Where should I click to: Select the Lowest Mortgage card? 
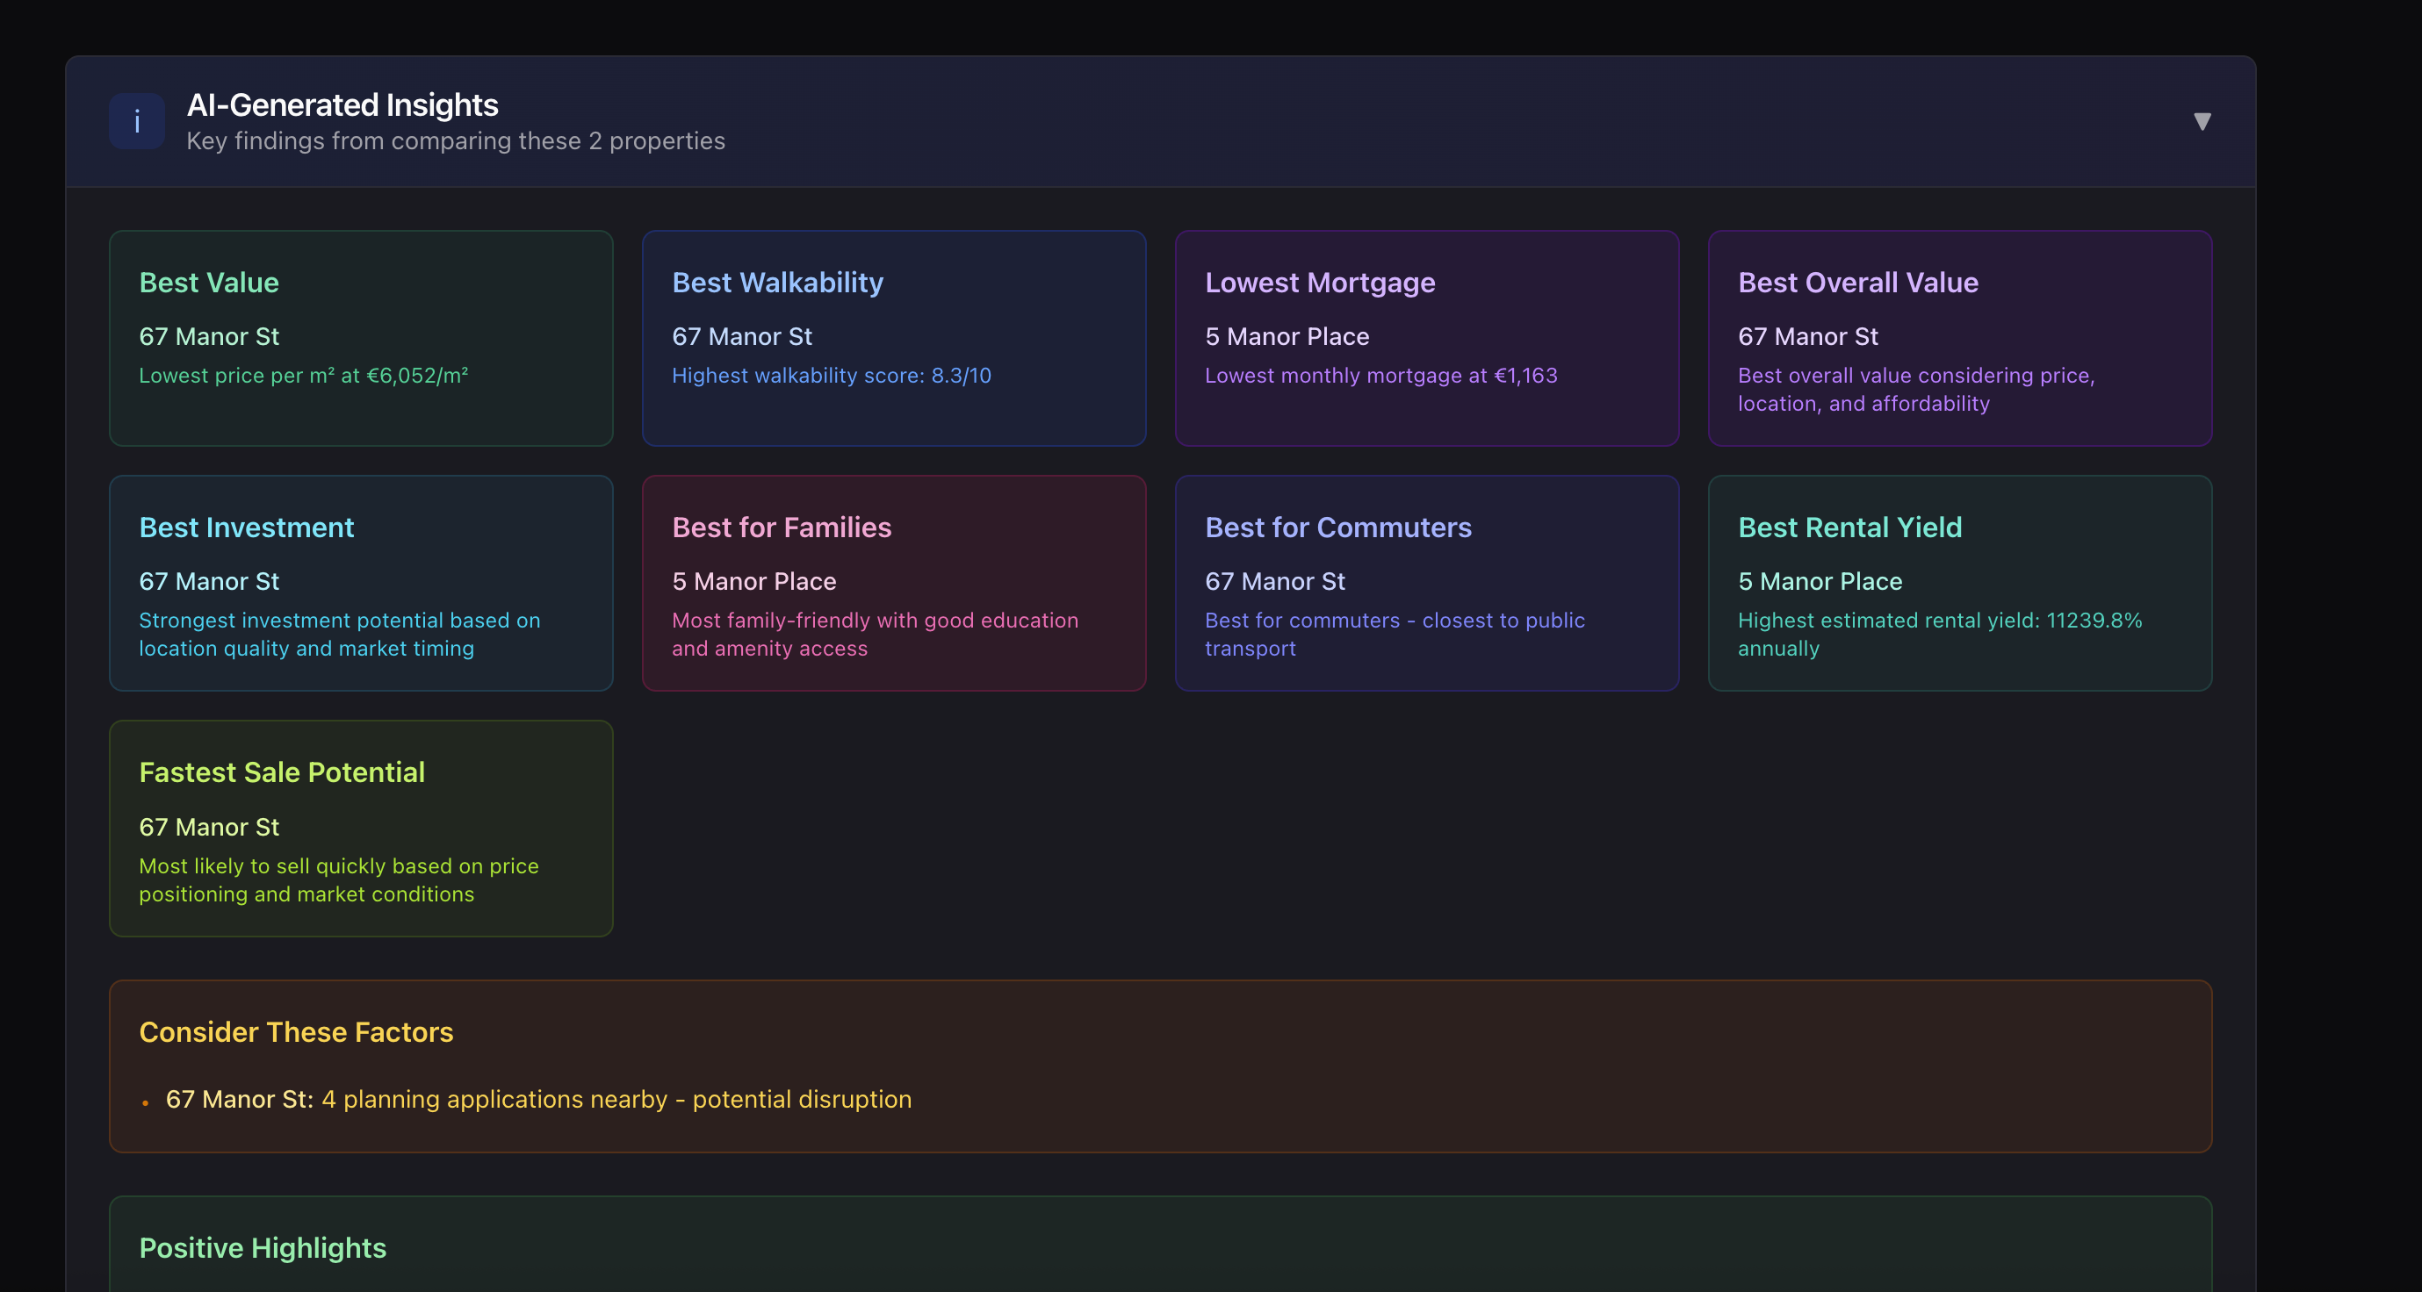pyautogui.click(x=1426, y=338)
